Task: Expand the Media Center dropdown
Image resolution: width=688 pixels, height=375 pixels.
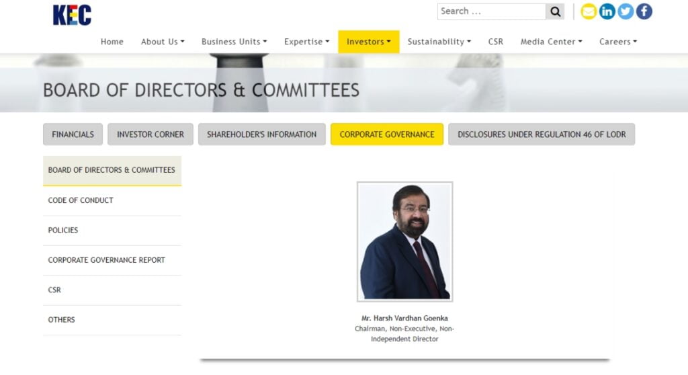Action: pyautogui.click(x=551, y=42)
